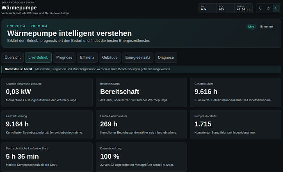The height and width of the screenshot is (172, 283).
Task: Open the Gebäude tab
Action: pyautogui.click(x=110, y=57)
